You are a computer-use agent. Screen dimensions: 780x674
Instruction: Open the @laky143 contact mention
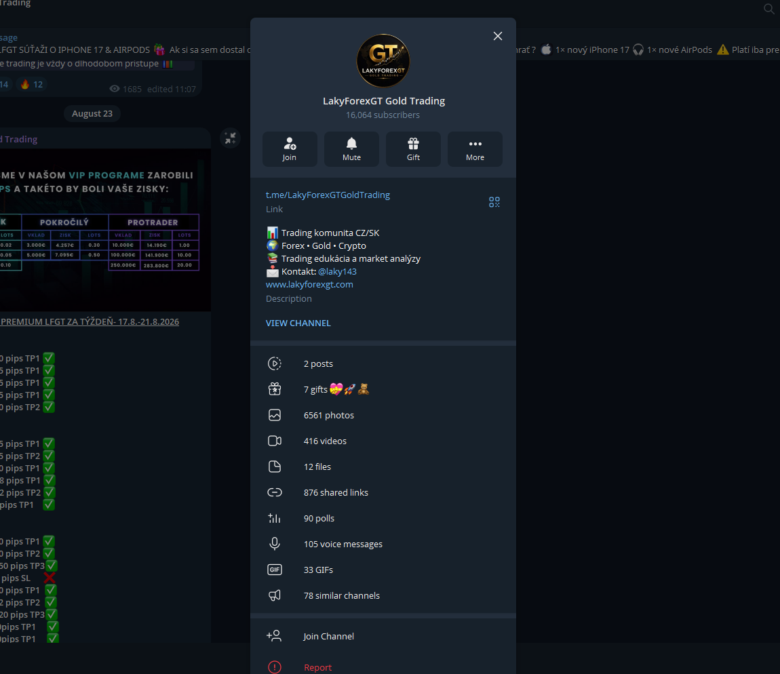337,272
